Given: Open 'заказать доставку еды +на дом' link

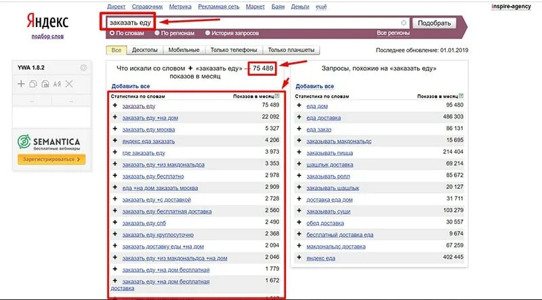Looking at the screenshot, I should tap(163, 247).
